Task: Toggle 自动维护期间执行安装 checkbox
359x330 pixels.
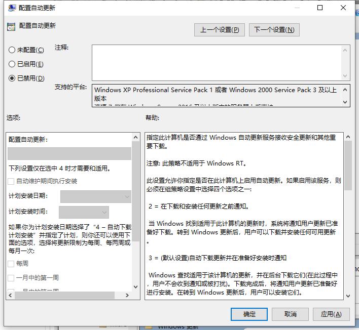Action: pyautogui.click(x=11, y=182)
